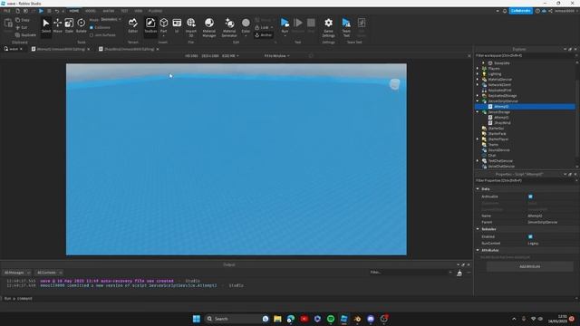Viewport: 580px width, 326px height.
Task: Expand the ReplicatedStorage tree item
Action: pyautogui.click(x=478, y=96)
